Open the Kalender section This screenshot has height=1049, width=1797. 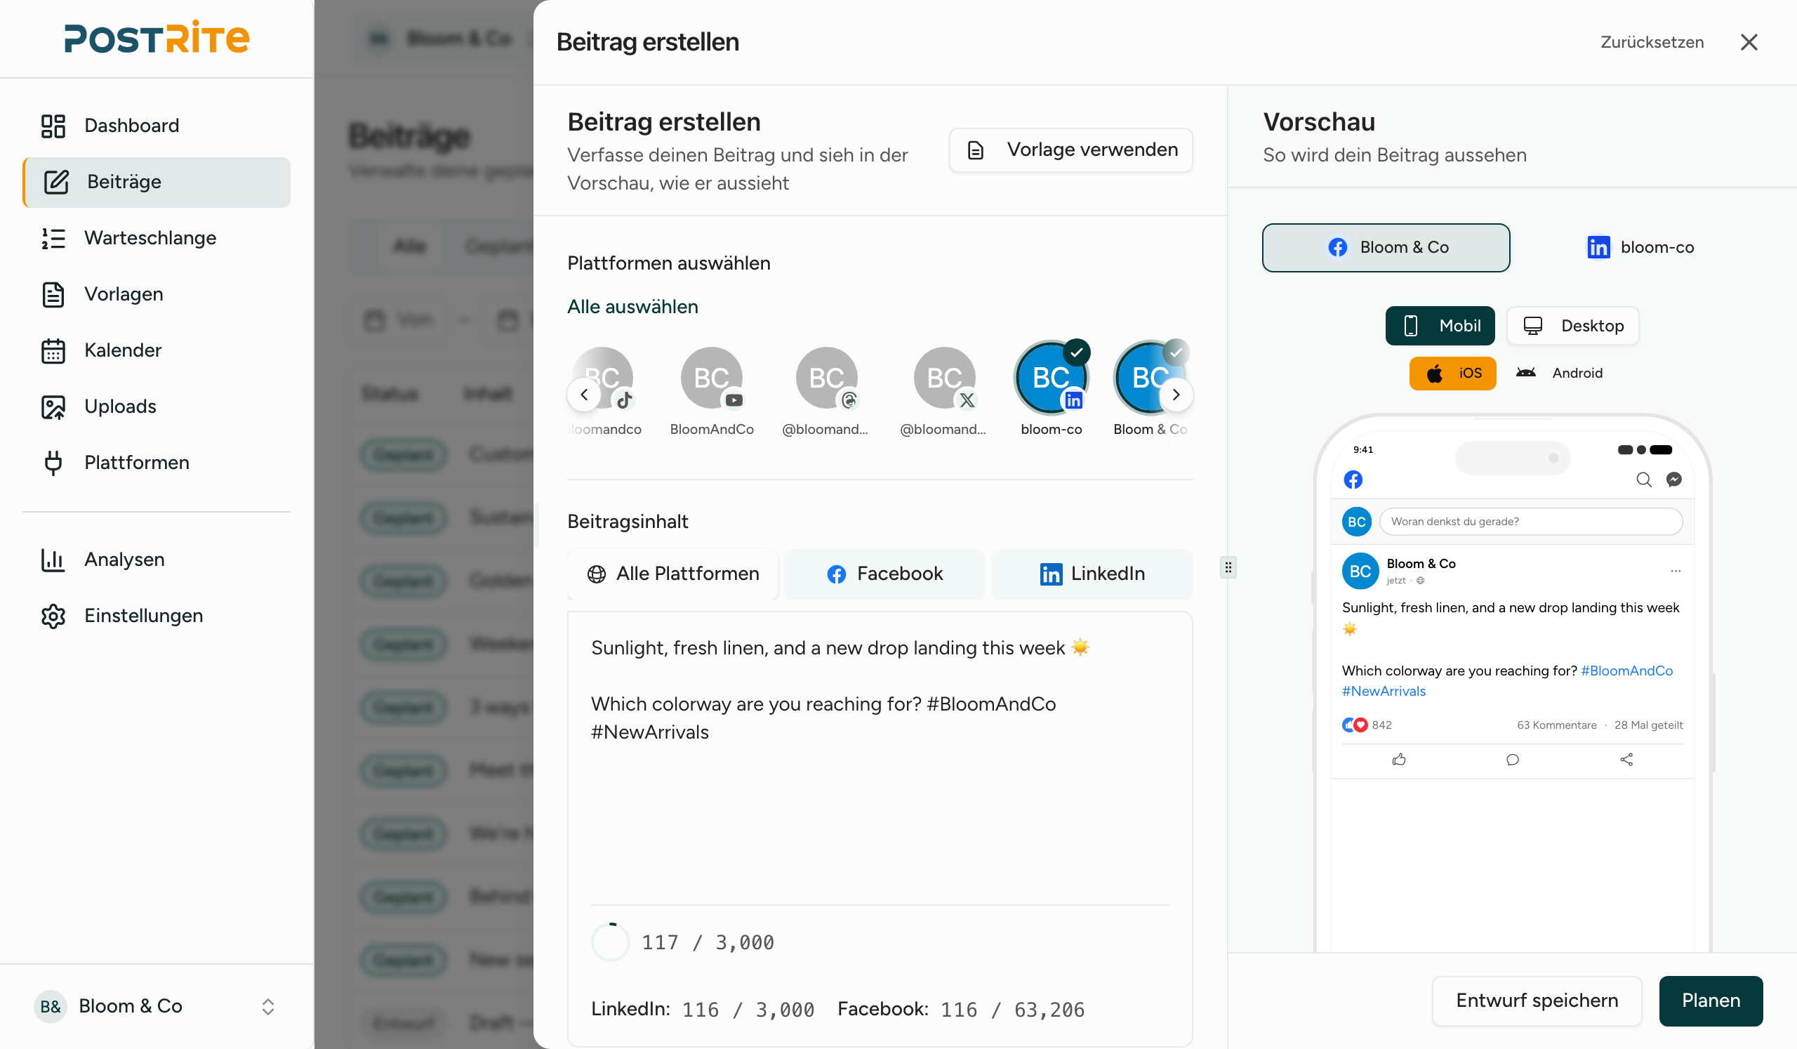pyautogui.click(x=157, y=350)
